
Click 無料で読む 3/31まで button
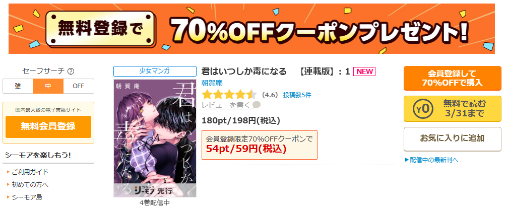pos(452,109)
